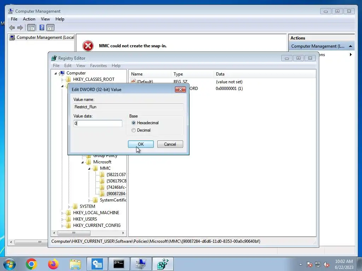The height and width of the screenshot is (271, 362).
Task: Select the (Default) value row's '(value not set)' data
Action: [229, 82]
